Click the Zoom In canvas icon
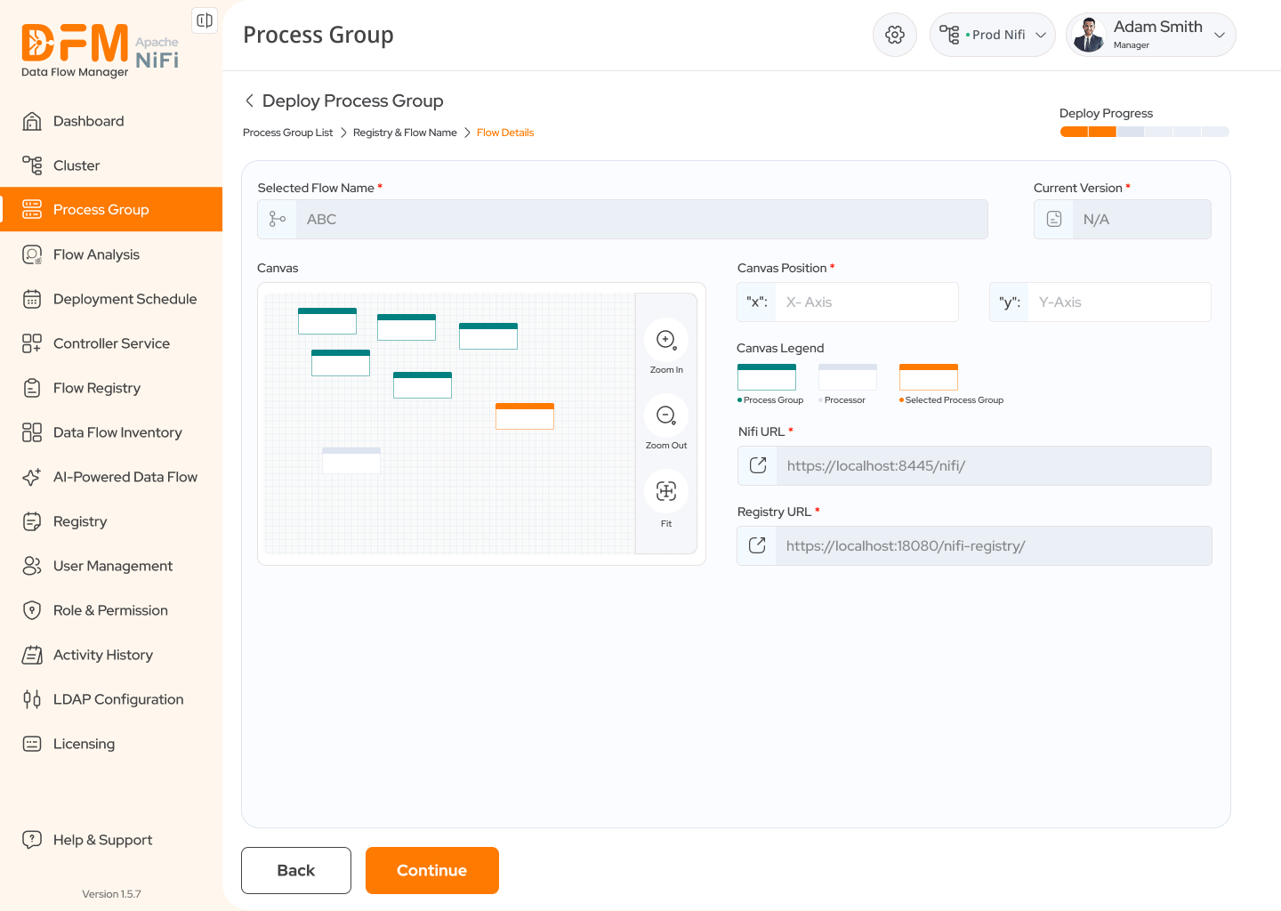 coord(666,340)
